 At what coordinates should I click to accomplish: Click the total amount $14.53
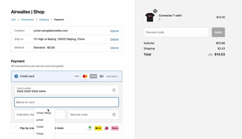[x=220, y=54]
